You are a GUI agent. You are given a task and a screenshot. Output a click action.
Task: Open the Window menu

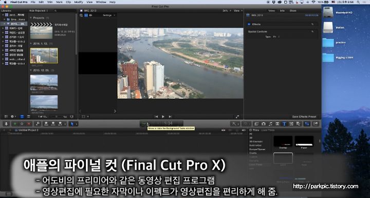click(101, 2)
